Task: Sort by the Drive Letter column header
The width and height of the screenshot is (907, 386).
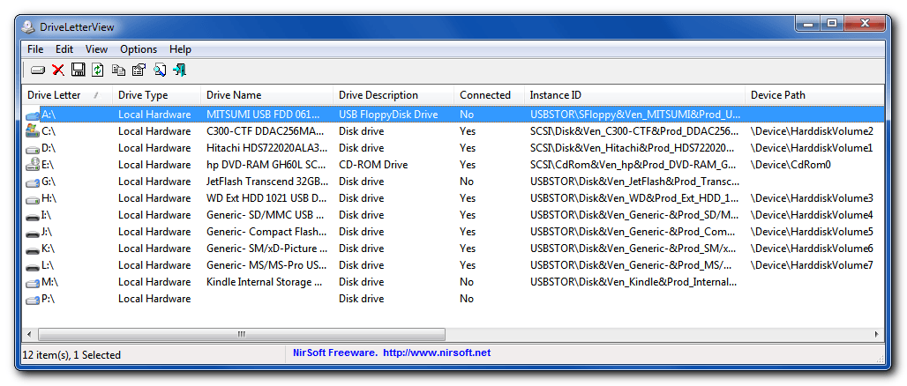Action: click(55, 95)
